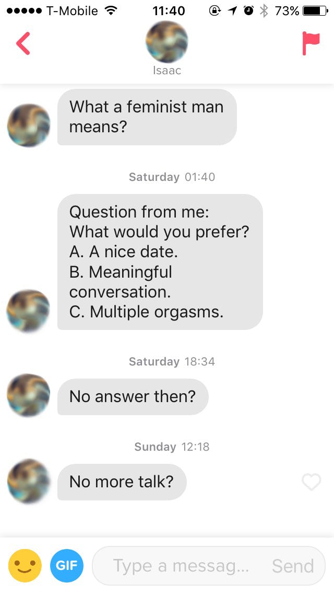The image size is (334, 594).
Task: Like the "No more talk?" message heart
Action: pyautogui.click(x=312, y=482)
